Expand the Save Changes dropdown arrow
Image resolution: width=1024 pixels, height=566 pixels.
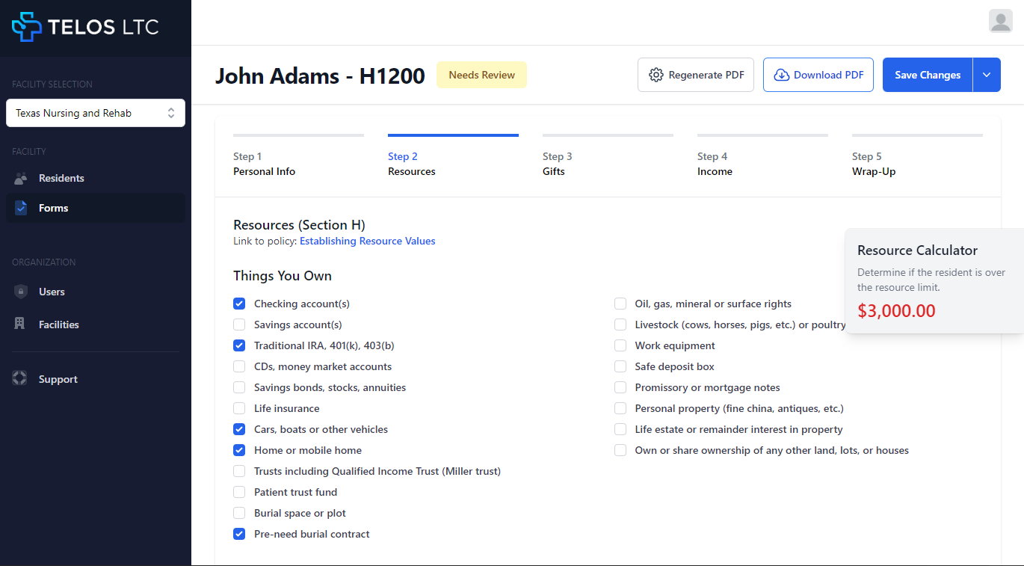pos(986,75)
